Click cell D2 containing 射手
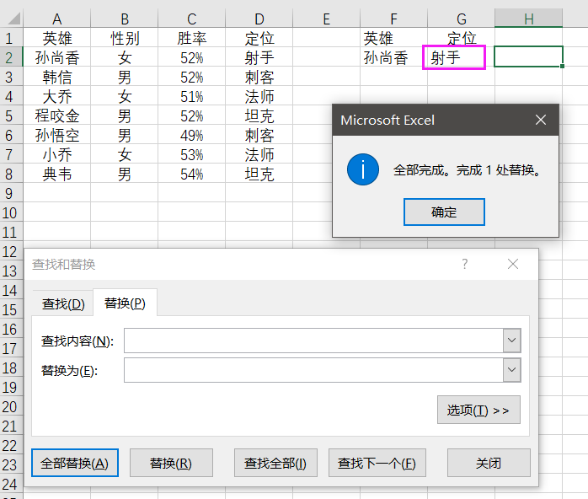The height and width of the screenshot is (499, 588). tap(259, 57)
